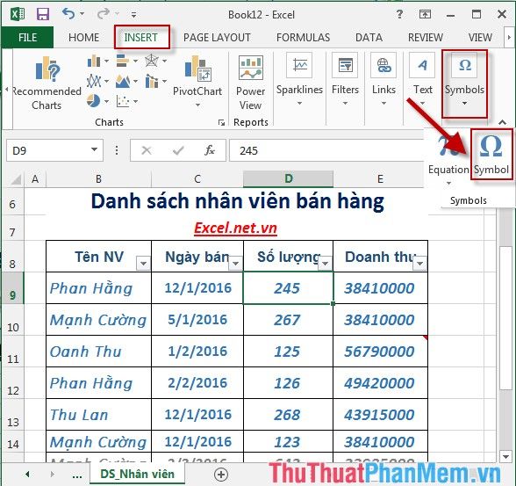Screen dimensions: 516x486
Task: Click the cell Thu Lan
Action: pos(98,415)
